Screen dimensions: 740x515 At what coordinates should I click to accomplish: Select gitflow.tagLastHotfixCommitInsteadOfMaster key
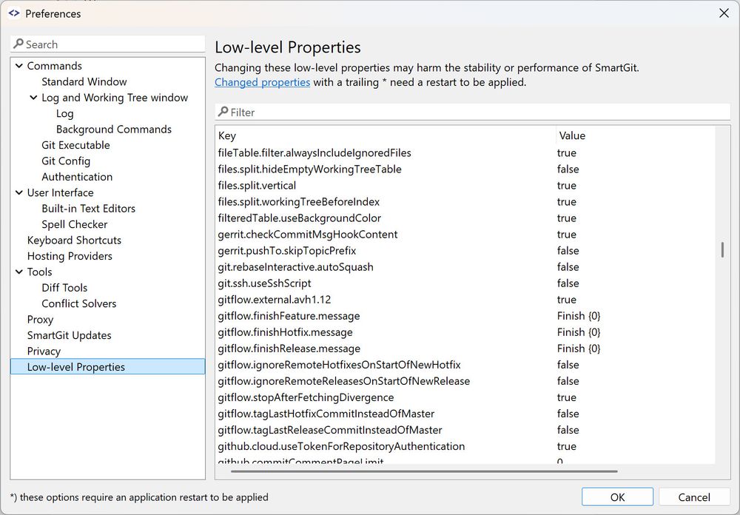[326, 414]
